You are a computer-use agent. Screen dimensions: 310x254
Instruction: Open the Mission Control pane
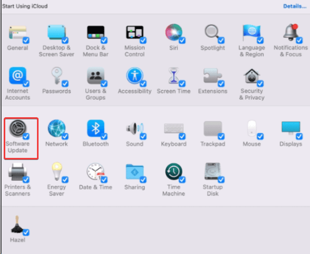tap(135, 32)
